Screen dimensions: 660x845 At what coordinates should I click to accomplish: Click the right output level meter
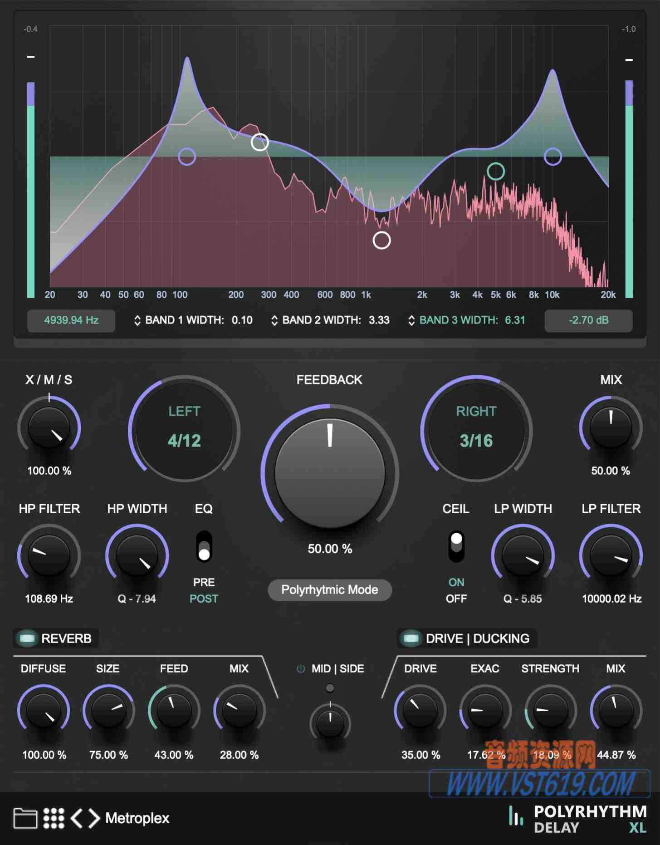[x=629, y=189]
